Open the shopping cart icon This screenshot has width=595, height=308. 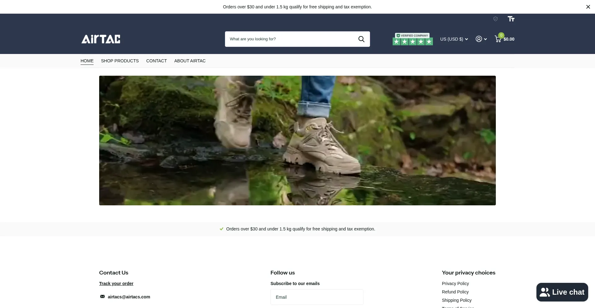pyautogui.click(x=498, y=39)
